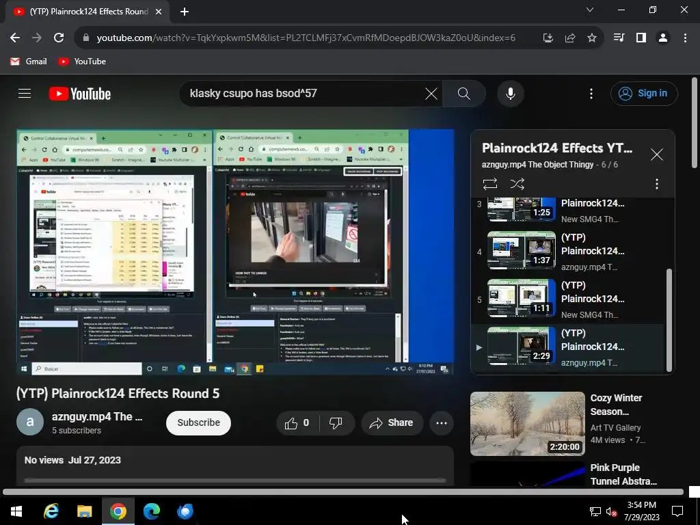
Task: Open the tab search chevron in the title bar
Action: pos(590,10)
